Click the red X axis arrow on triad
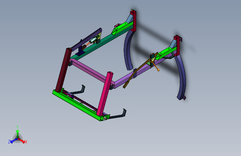Image resolution: width=241 pixels, height=156 pixels. pos(22,140)
